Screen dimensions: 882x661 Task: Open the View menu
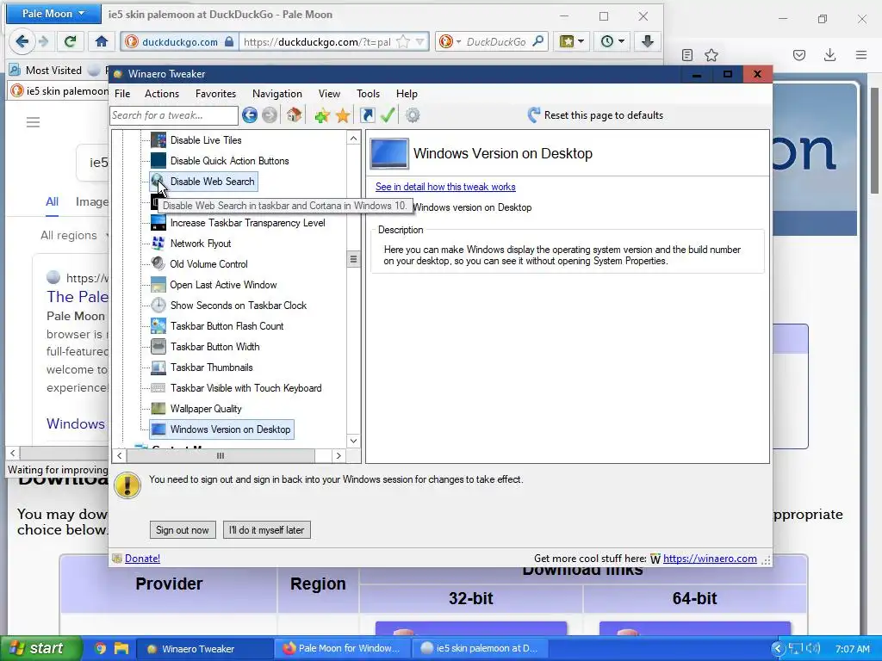click(x=329, y=94)
